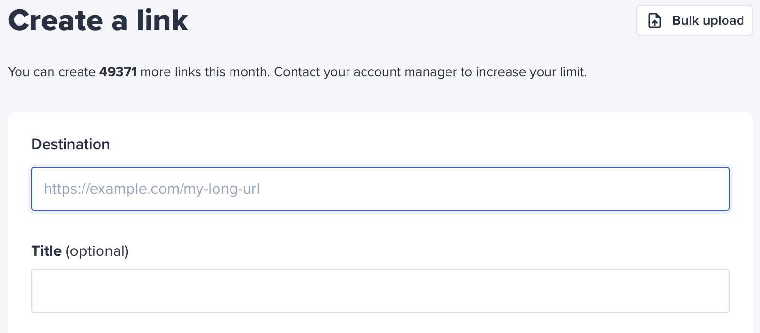Click the Bulk upload button
Screen dimensions: 760x333
[694, 20]
